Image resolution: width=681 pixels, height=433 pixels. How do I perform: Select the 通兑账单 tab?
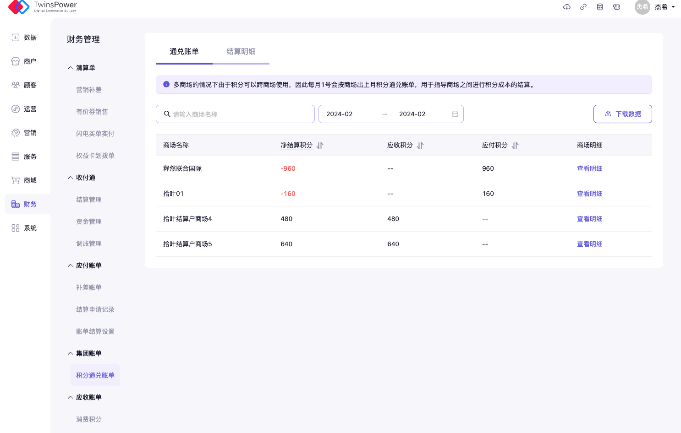[x=184, y=51]
